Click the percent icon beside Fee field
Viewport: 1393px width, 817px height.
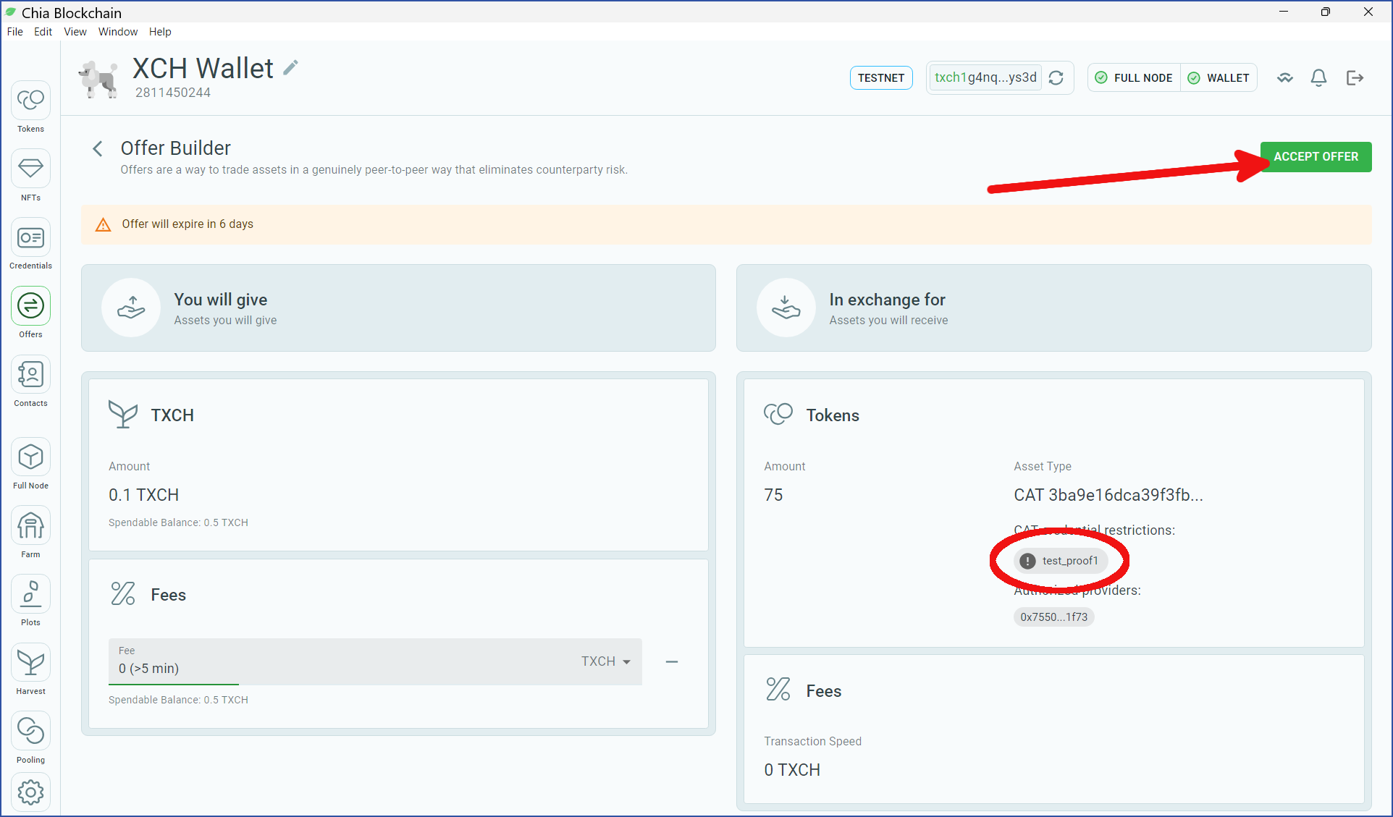pos(123,594)
